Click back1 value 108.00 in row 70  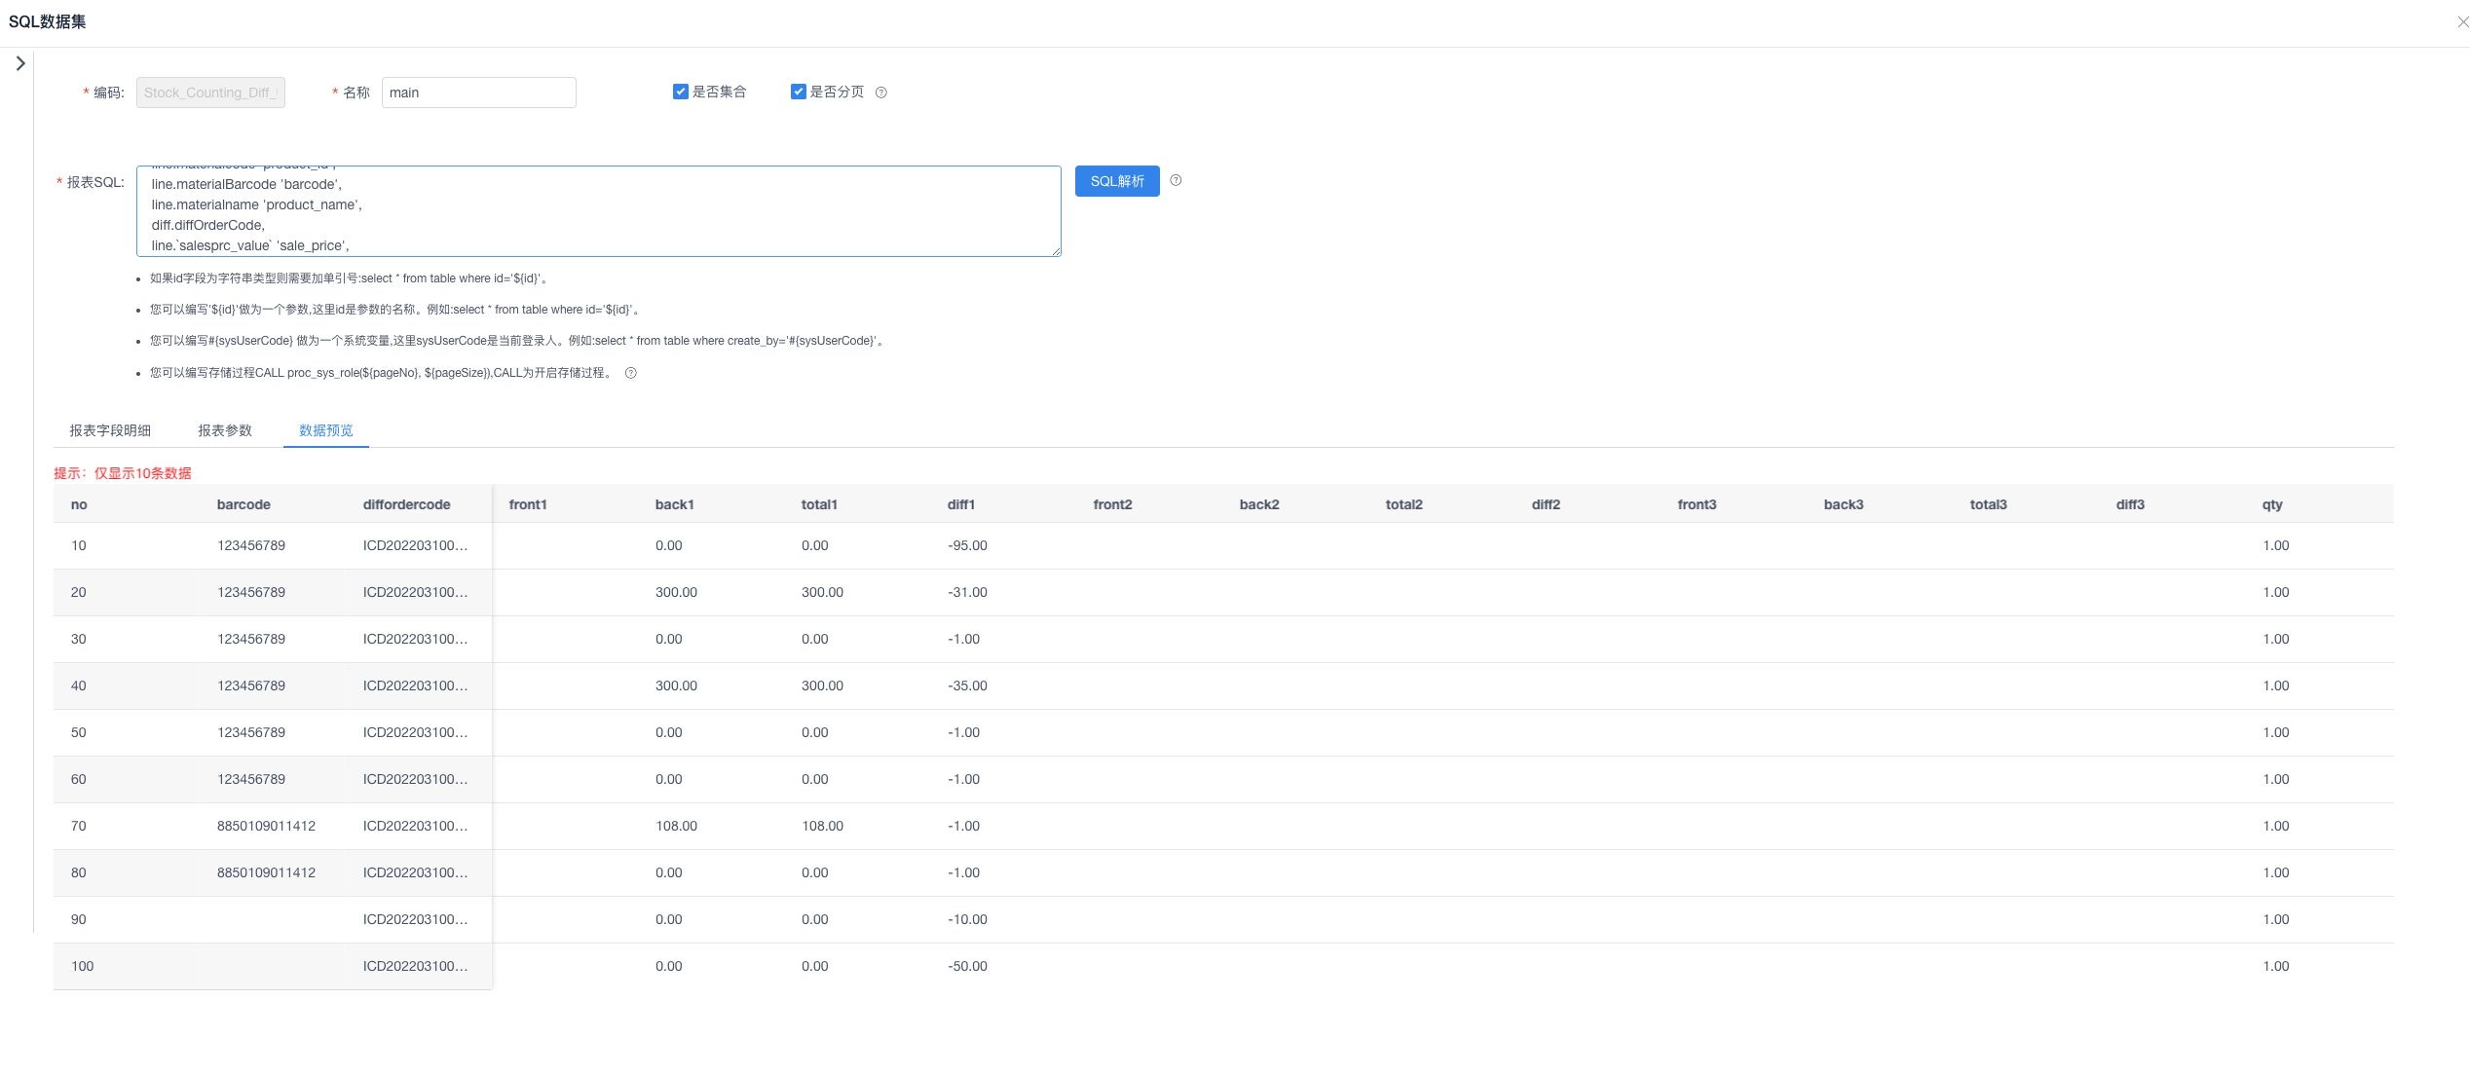676,826
